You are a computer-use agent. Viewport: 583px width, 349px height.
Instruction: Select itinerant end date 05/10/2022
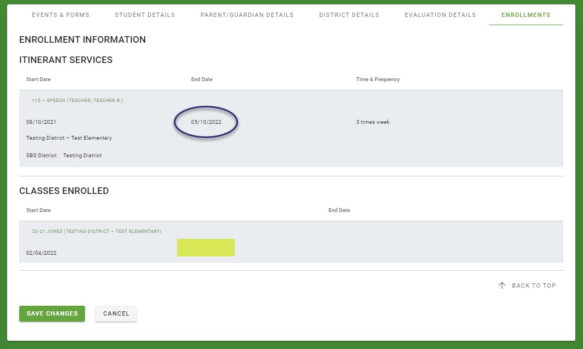pyautogui.click(x=206, y=122)
